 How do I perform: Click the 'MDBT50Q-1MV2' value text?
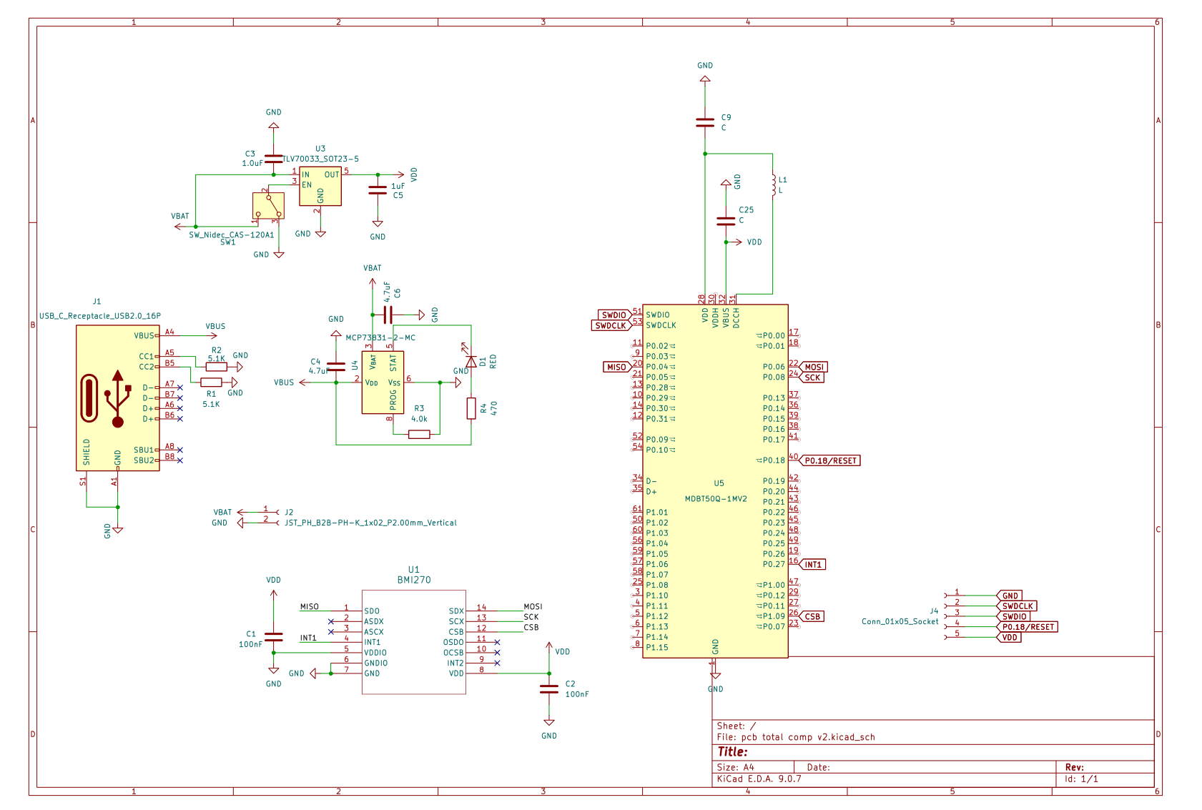point(716,499)
